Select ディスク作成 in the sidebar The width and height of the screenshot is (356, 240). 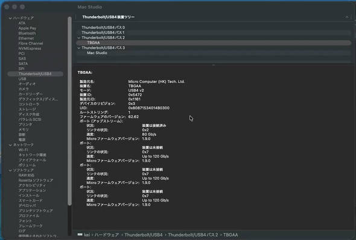point(29,114)
